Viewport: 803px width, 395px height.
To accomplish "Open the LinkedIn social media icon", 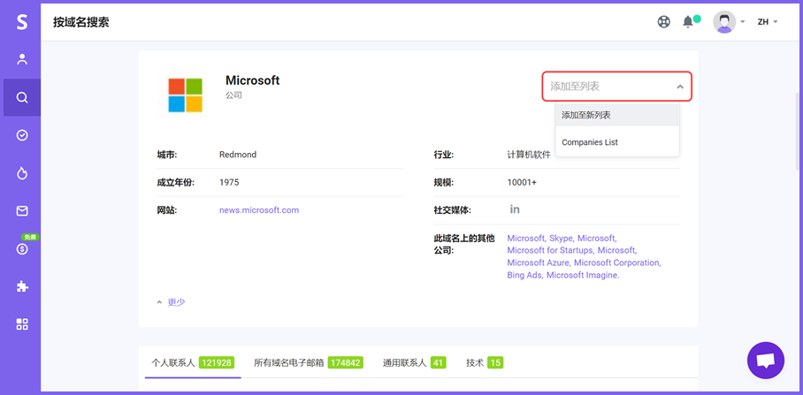I will coord(515,209).
